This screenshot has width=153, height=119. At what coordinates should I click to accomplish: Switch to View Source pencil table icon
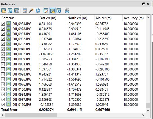pos(46,10)
